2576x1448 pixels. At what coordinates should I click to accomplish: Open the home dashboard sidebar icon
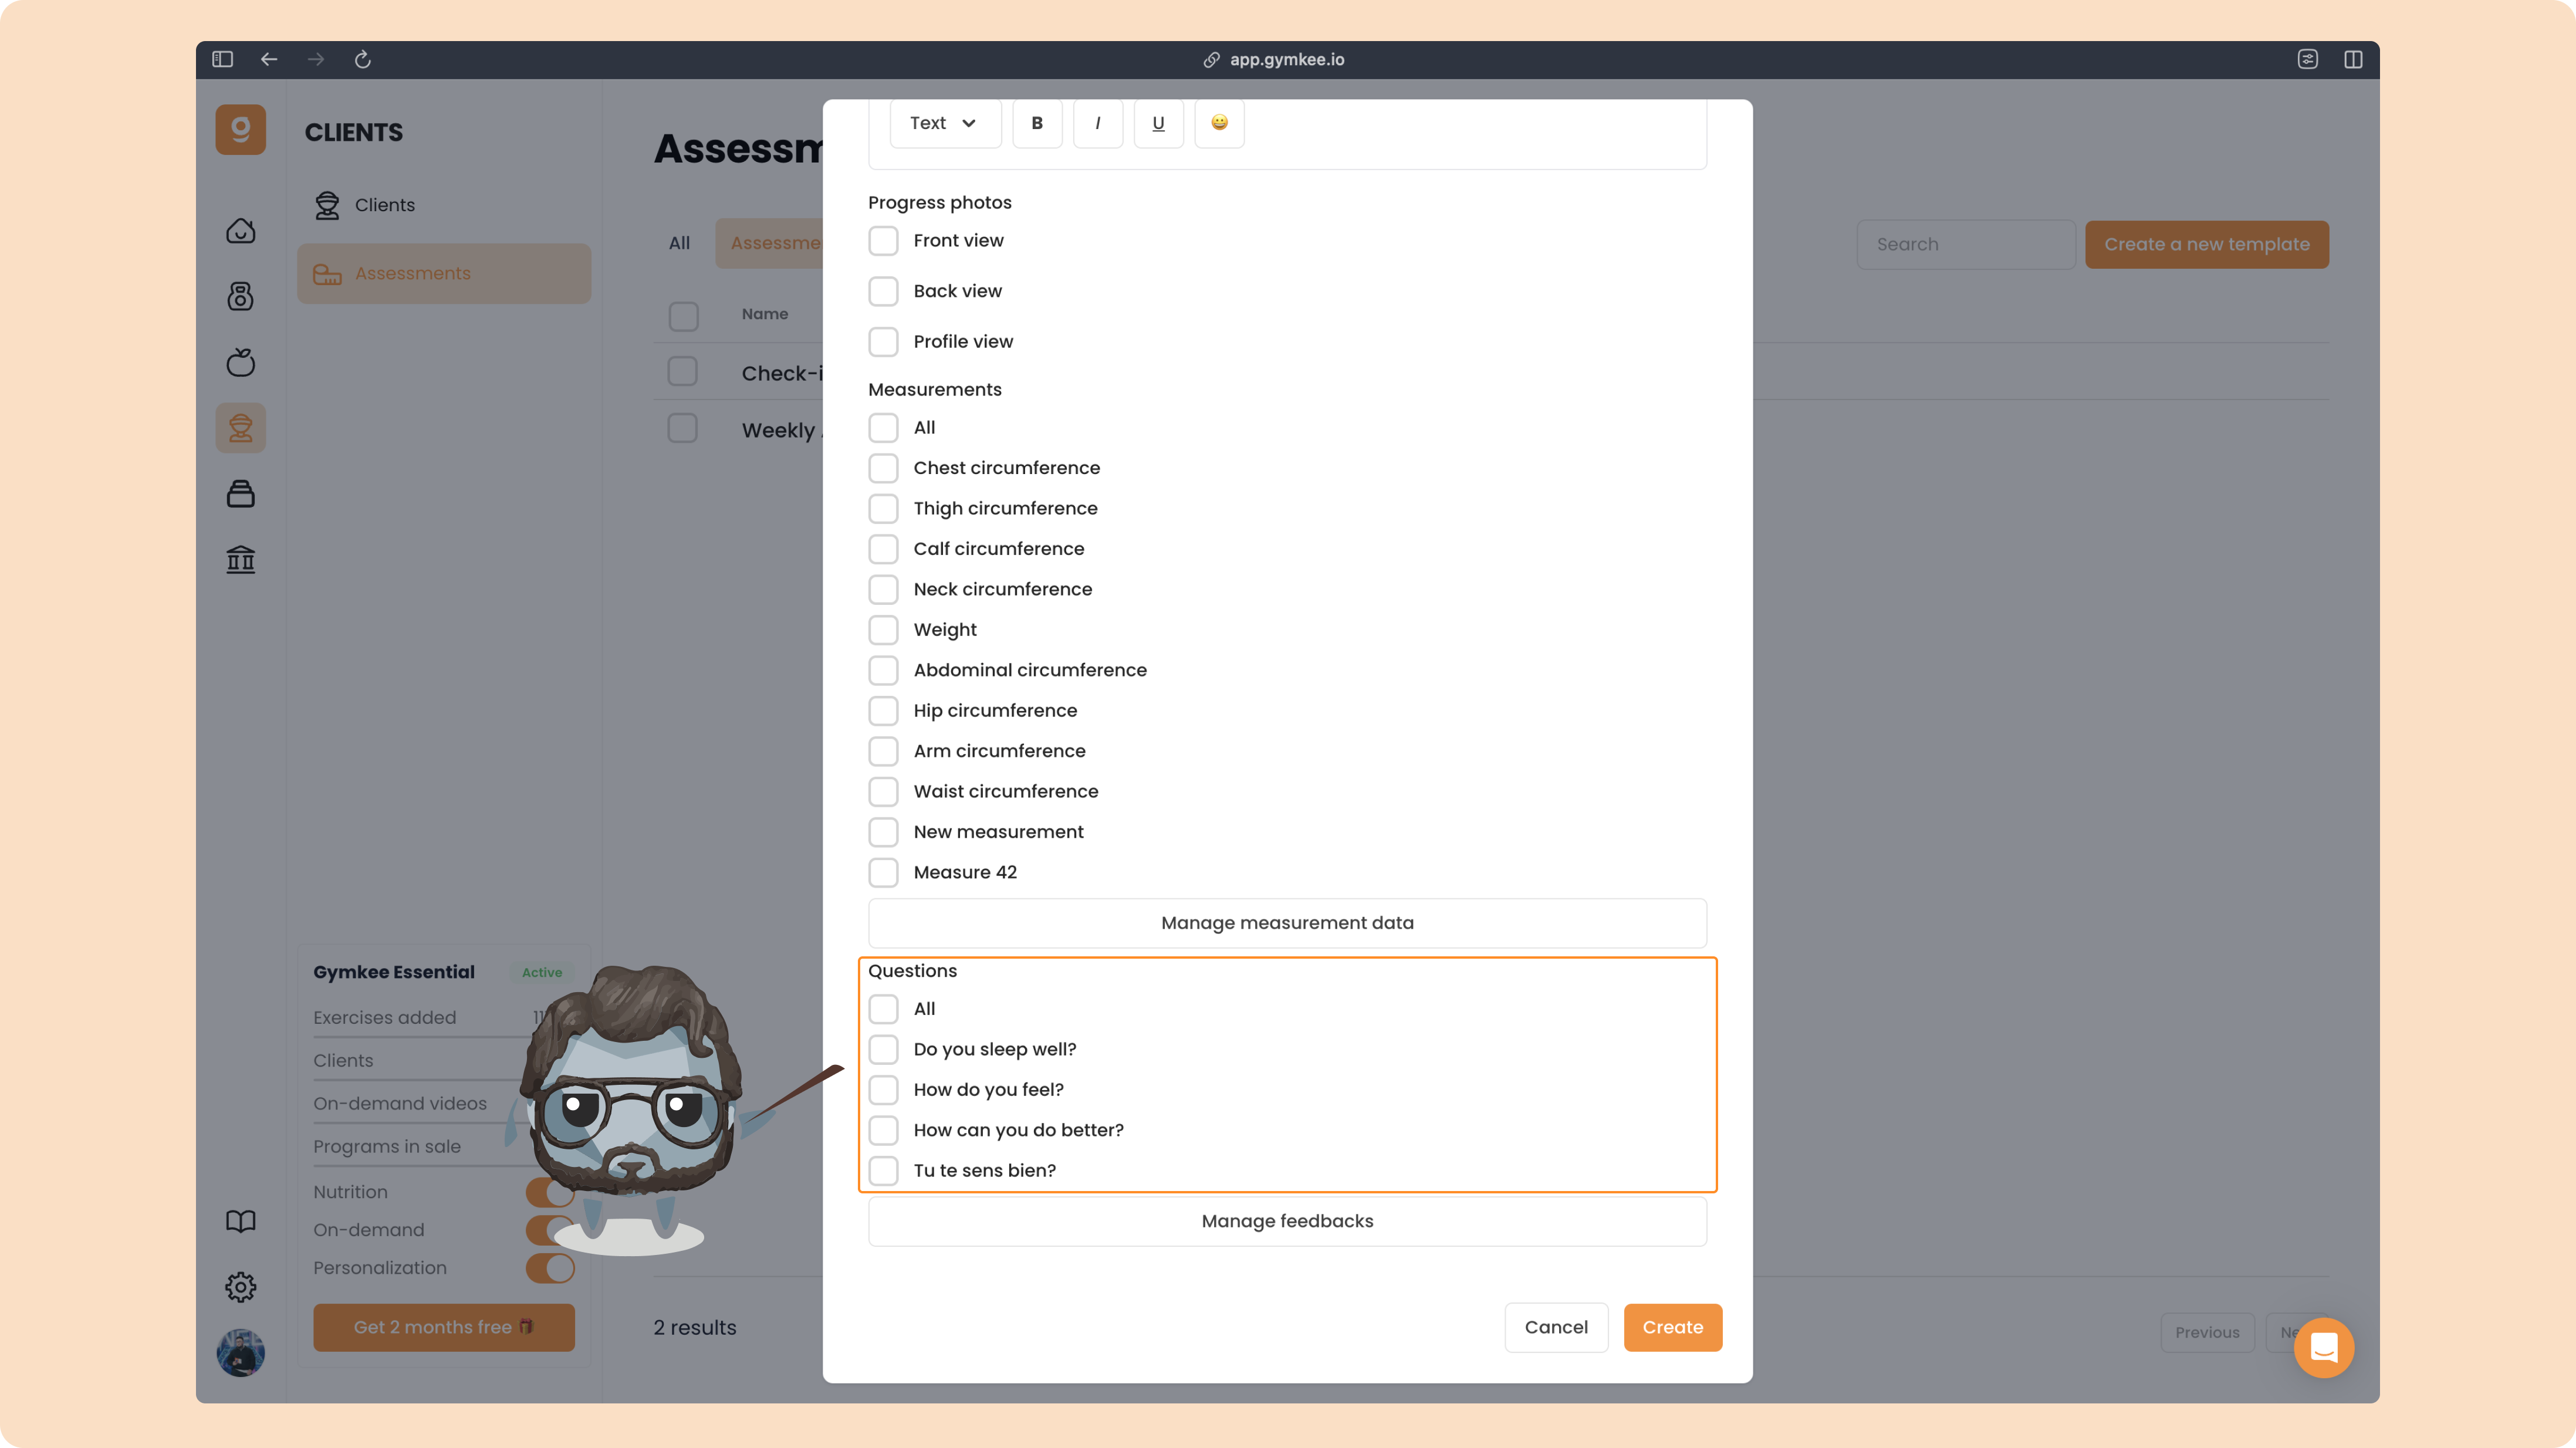click(240, 231)
